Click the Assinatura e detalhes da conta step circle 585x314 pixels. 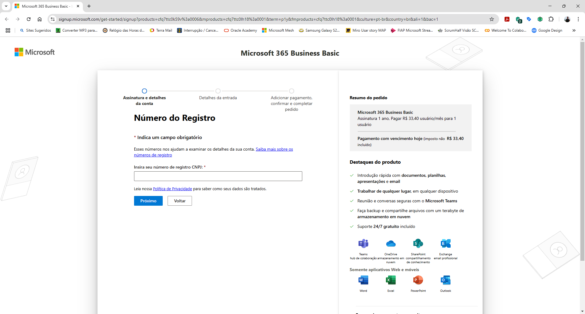(x=144, y=91)
